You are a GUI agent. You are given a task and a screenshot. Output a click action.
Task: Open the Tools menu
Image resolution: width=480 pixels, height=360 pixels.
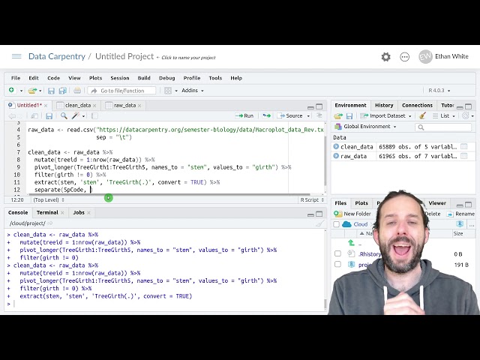click(215, 78)
